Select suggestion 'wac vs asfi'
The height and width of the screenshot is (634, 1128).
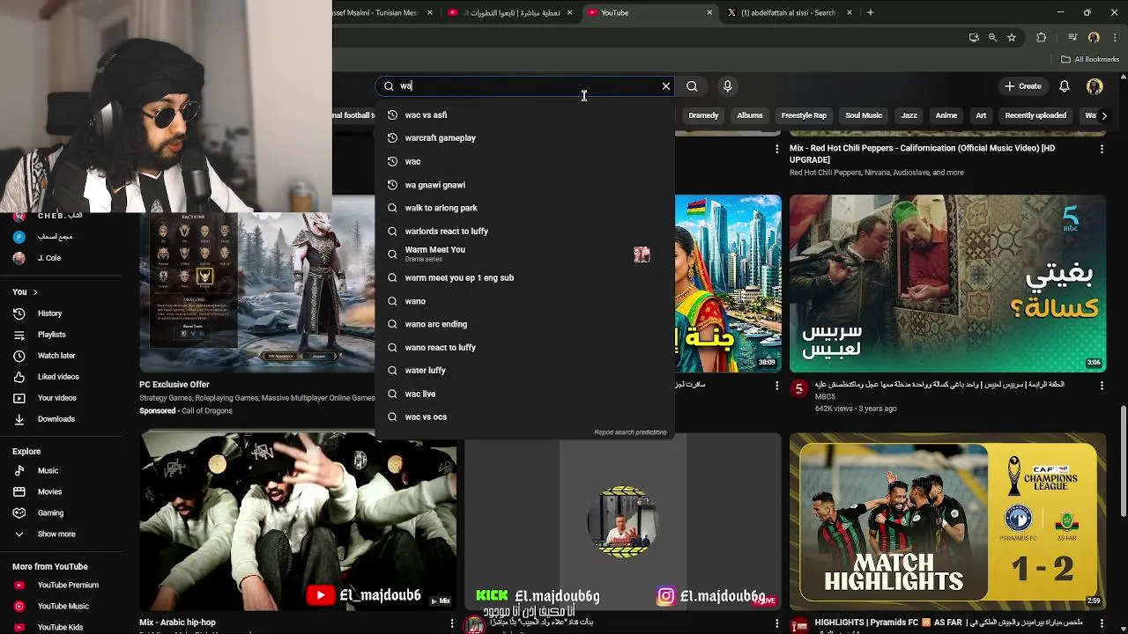[525, 115]
